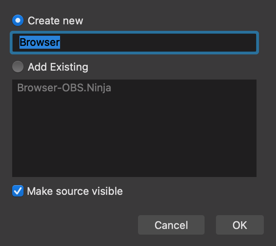Click the blue dot beside Create new
This screenshot has height=246, width=276.
point(18,20)
